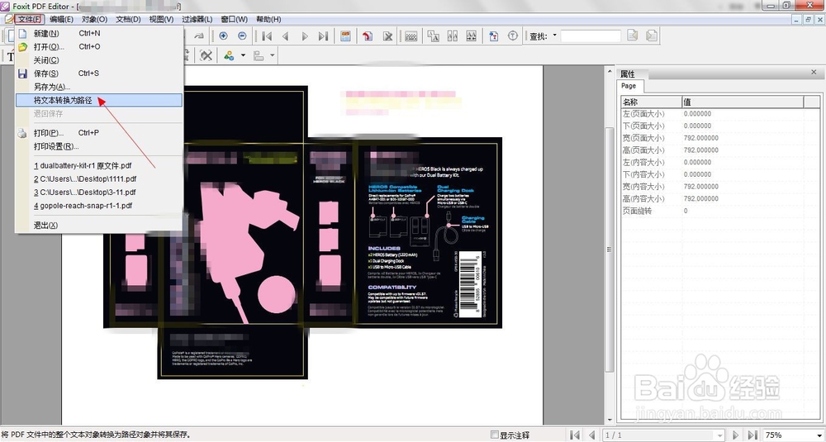The image size is (826, 442).
Task: Choose 另存为(A)... from the file menu
Action: coord(99,87)
